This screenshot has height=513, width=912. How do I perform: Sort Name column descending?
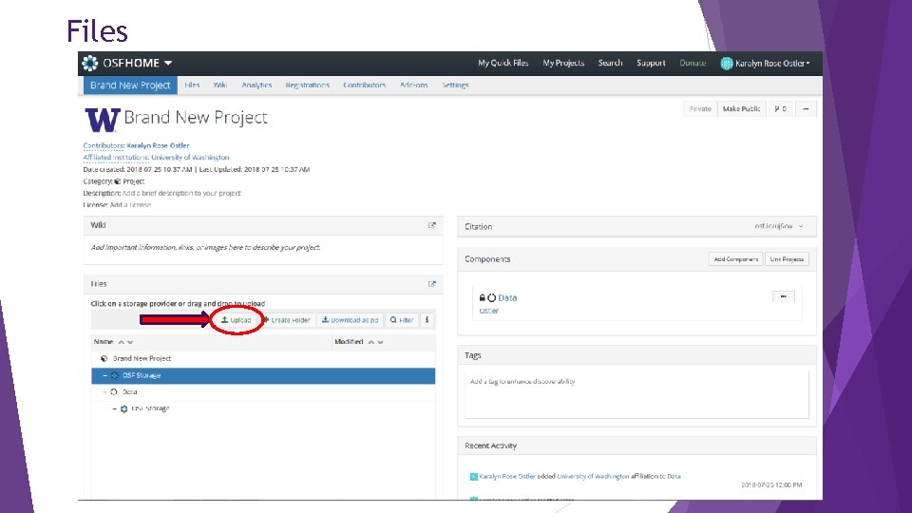pyautogui.click(x=130, y=342)
